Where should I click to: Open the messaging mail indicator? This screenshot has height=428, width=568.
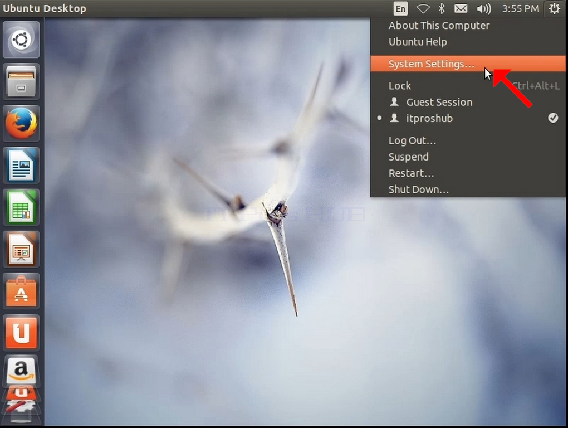461,8
